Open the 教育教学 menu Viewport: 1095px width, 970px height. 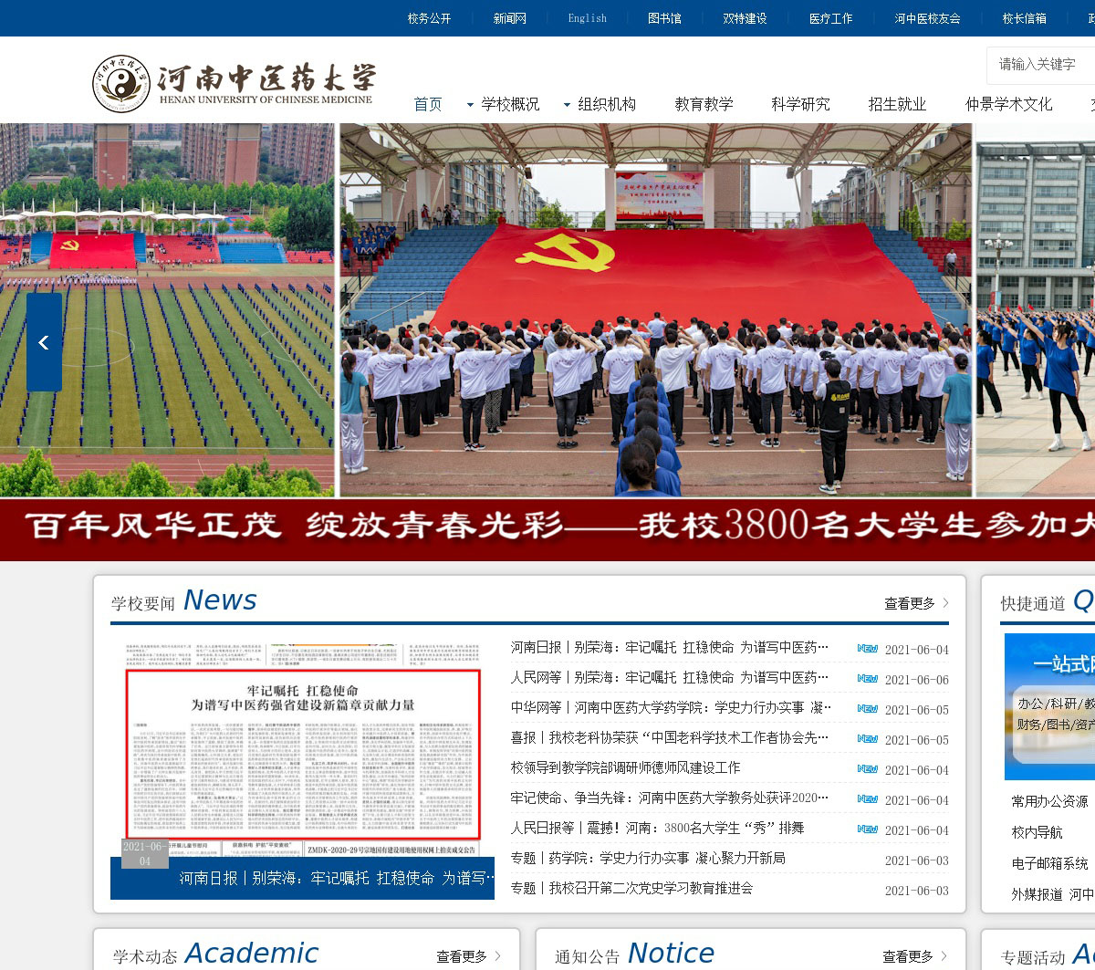click(704, 105)
